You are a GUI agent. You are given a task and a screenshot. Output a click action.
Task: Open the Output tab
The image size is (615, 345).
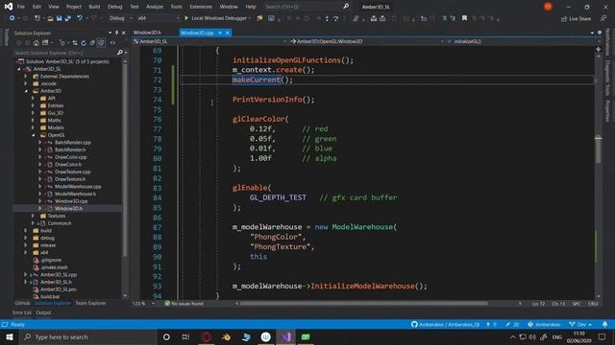point(43,312)
